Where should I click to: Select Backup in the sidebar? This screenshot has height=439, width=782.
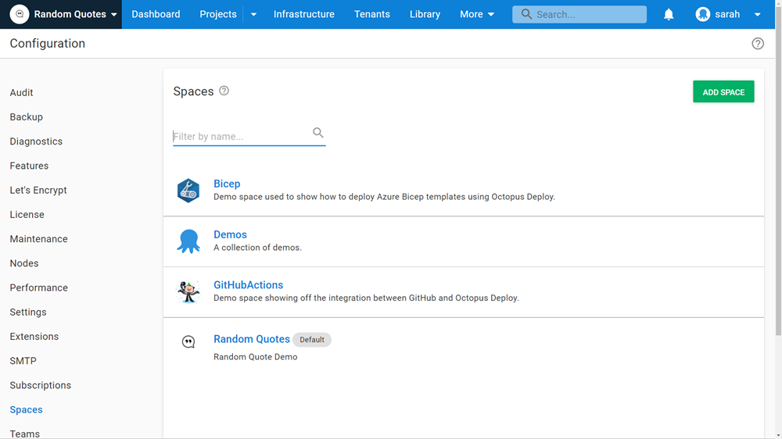pos(27,117)
